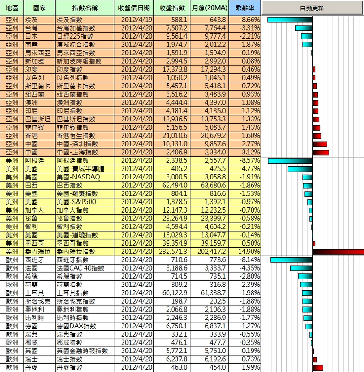Click the 自動更新 button
The image size is (364, 372).
[312, 8]
